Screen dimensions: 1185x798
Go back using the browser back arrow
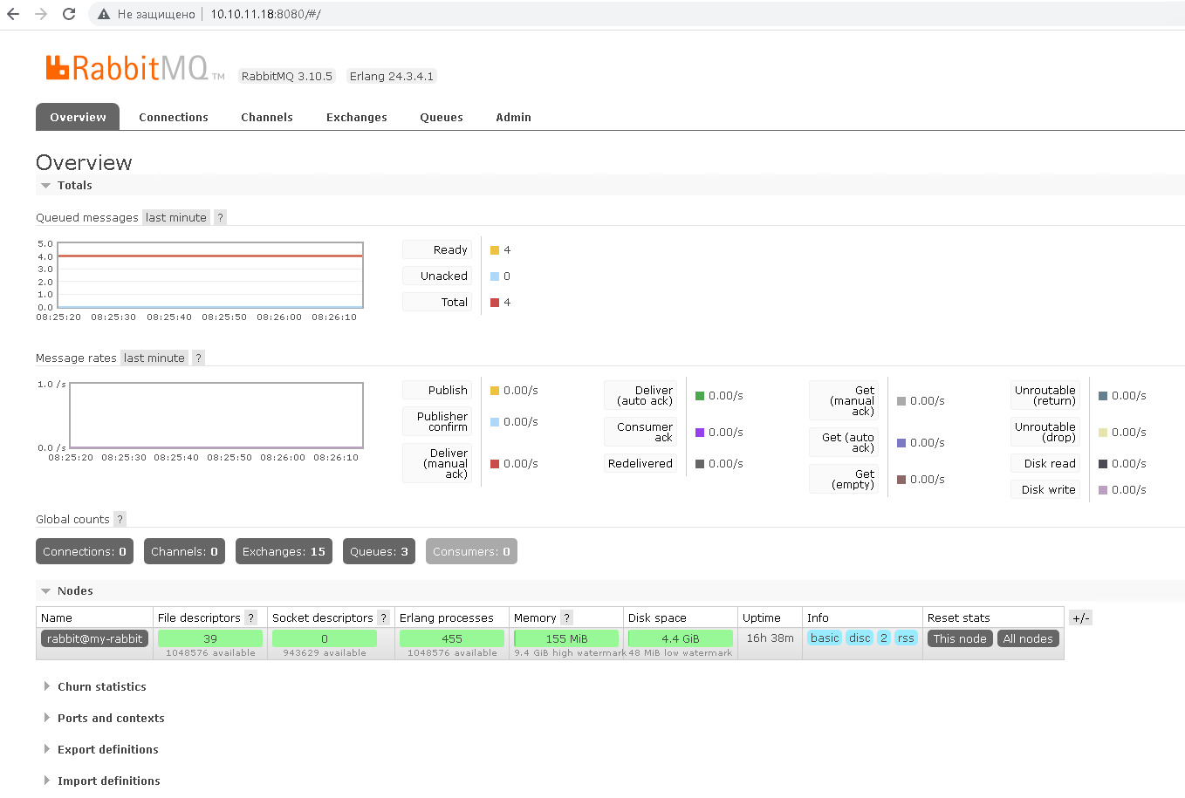13,14
